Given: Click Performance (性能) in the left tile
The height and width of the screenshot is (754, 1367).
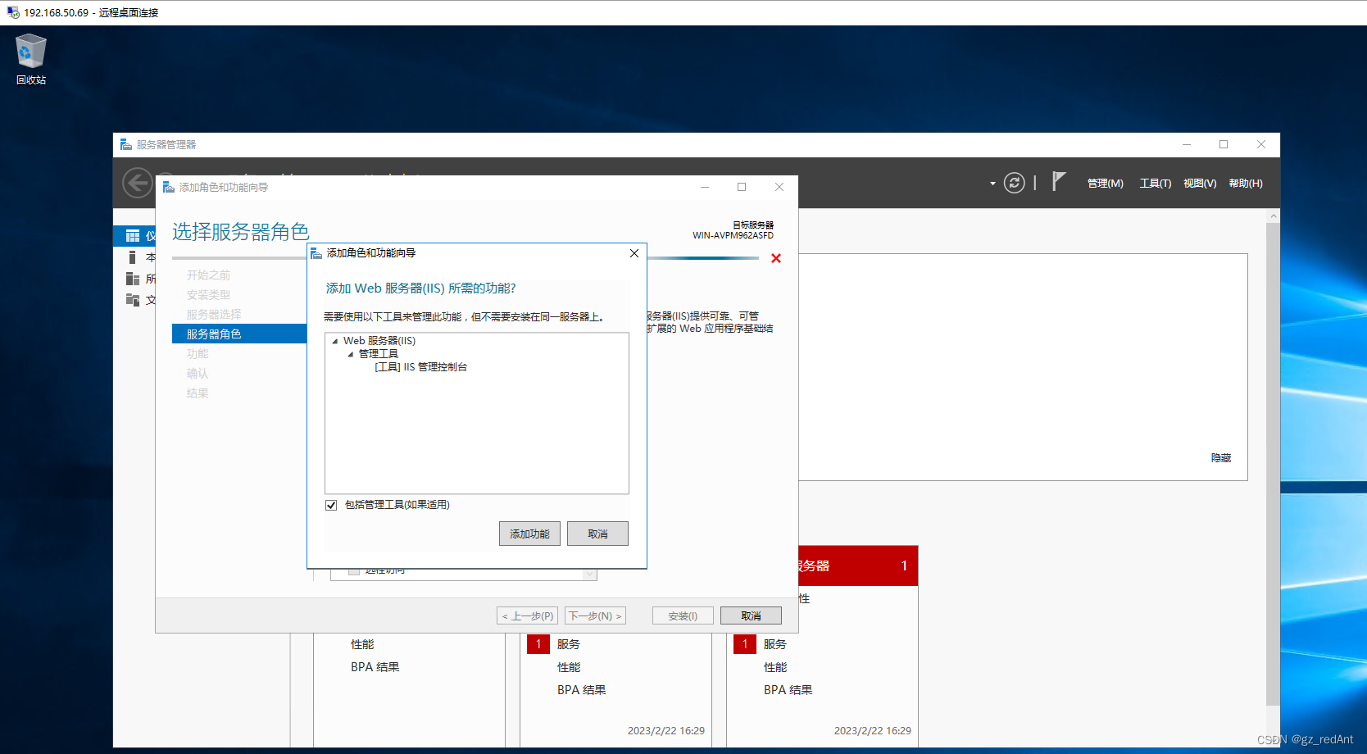Looking at the screenshot, I should coord(362,644).
